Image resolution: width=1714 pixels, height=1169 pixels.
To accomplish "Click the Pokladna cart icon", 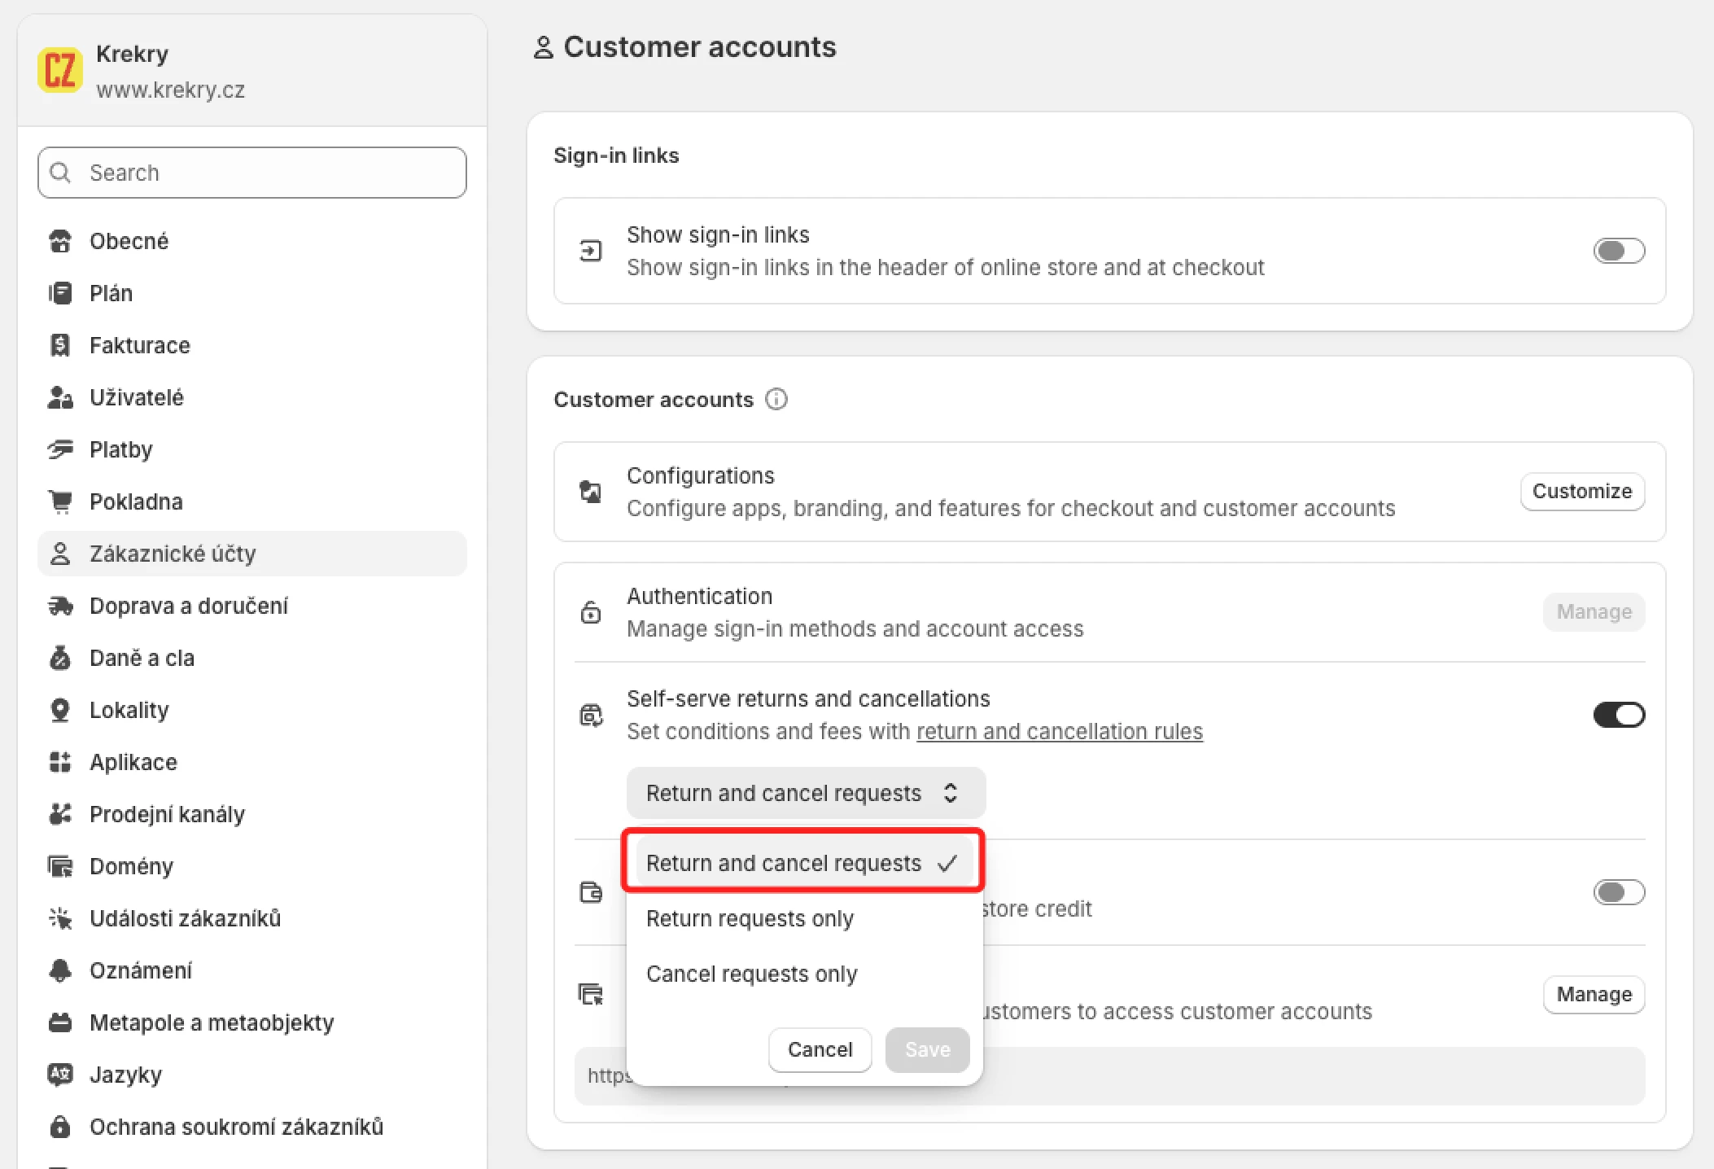I will [x=60, y=501].
